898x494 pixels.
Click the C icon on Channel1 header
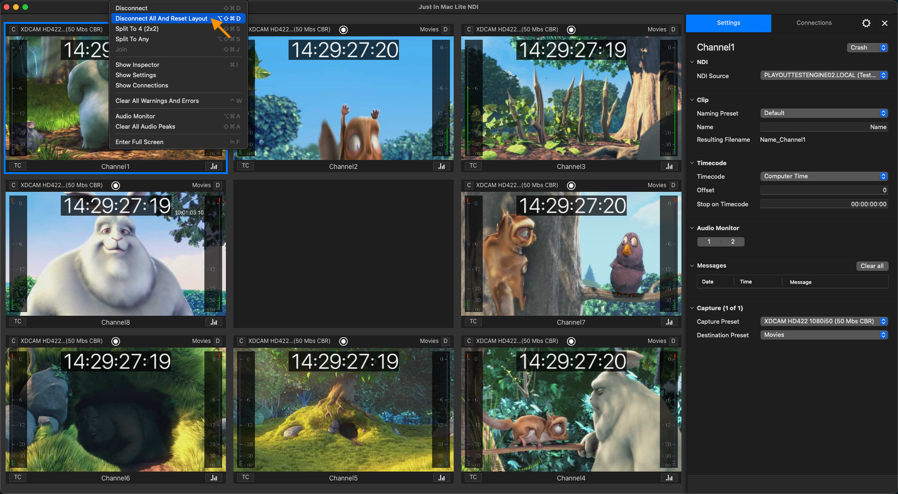tap(13, 29)
